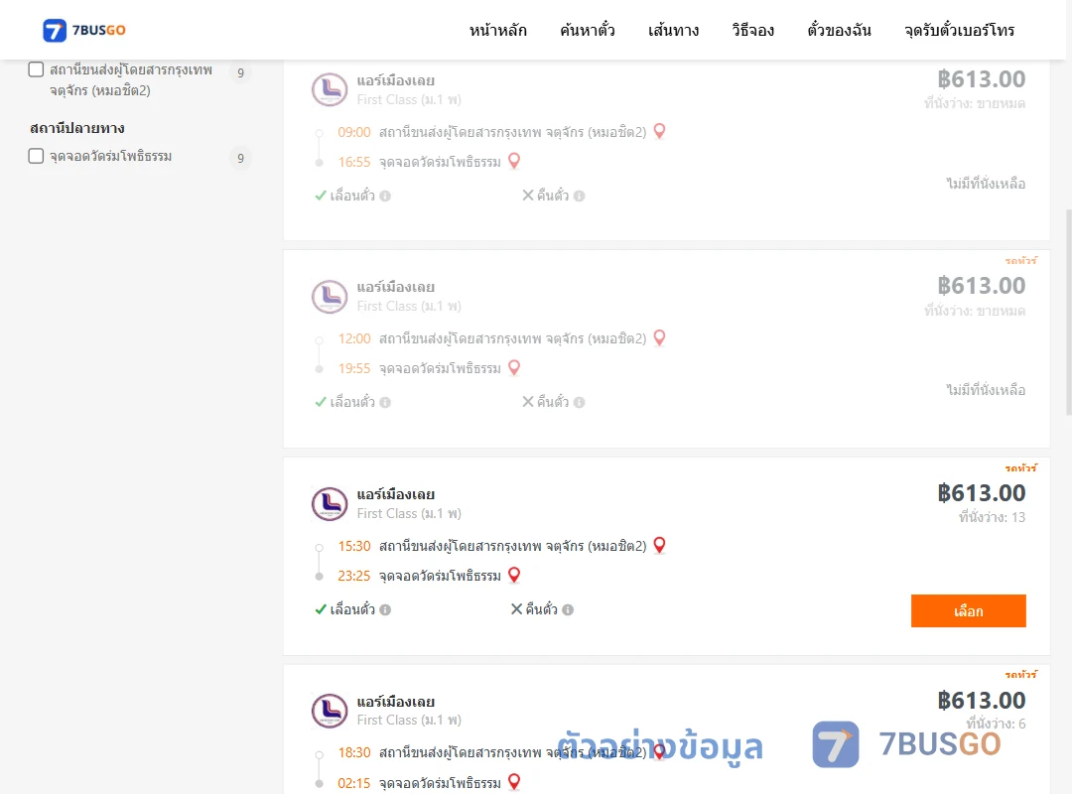This screenshot has width=1072, height=794.
Task: Open map pin for 12:00 departure station
Action: 659,337
